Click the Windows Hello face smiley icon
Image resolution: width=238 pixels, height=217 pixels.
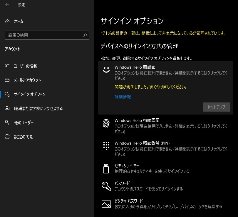coord(106,70)
